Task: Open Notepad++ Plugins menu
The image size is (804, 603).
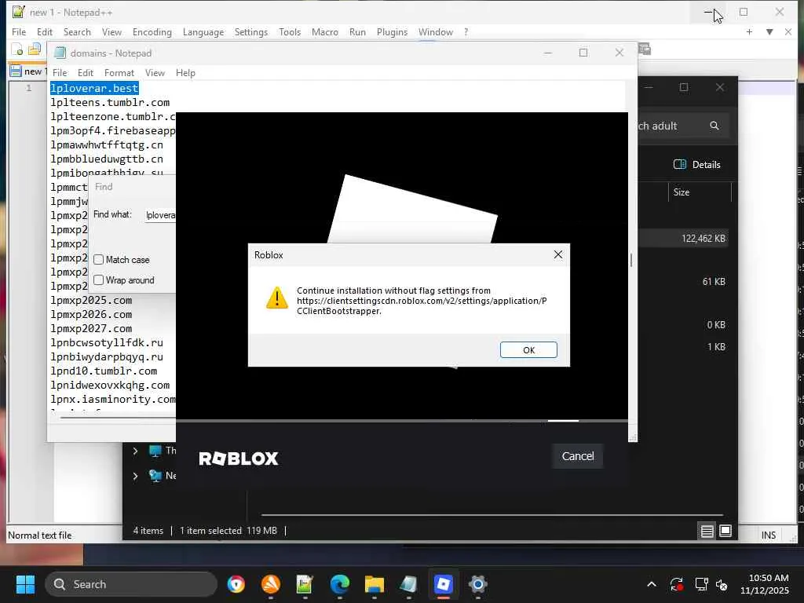Action: tap(392, 31)
